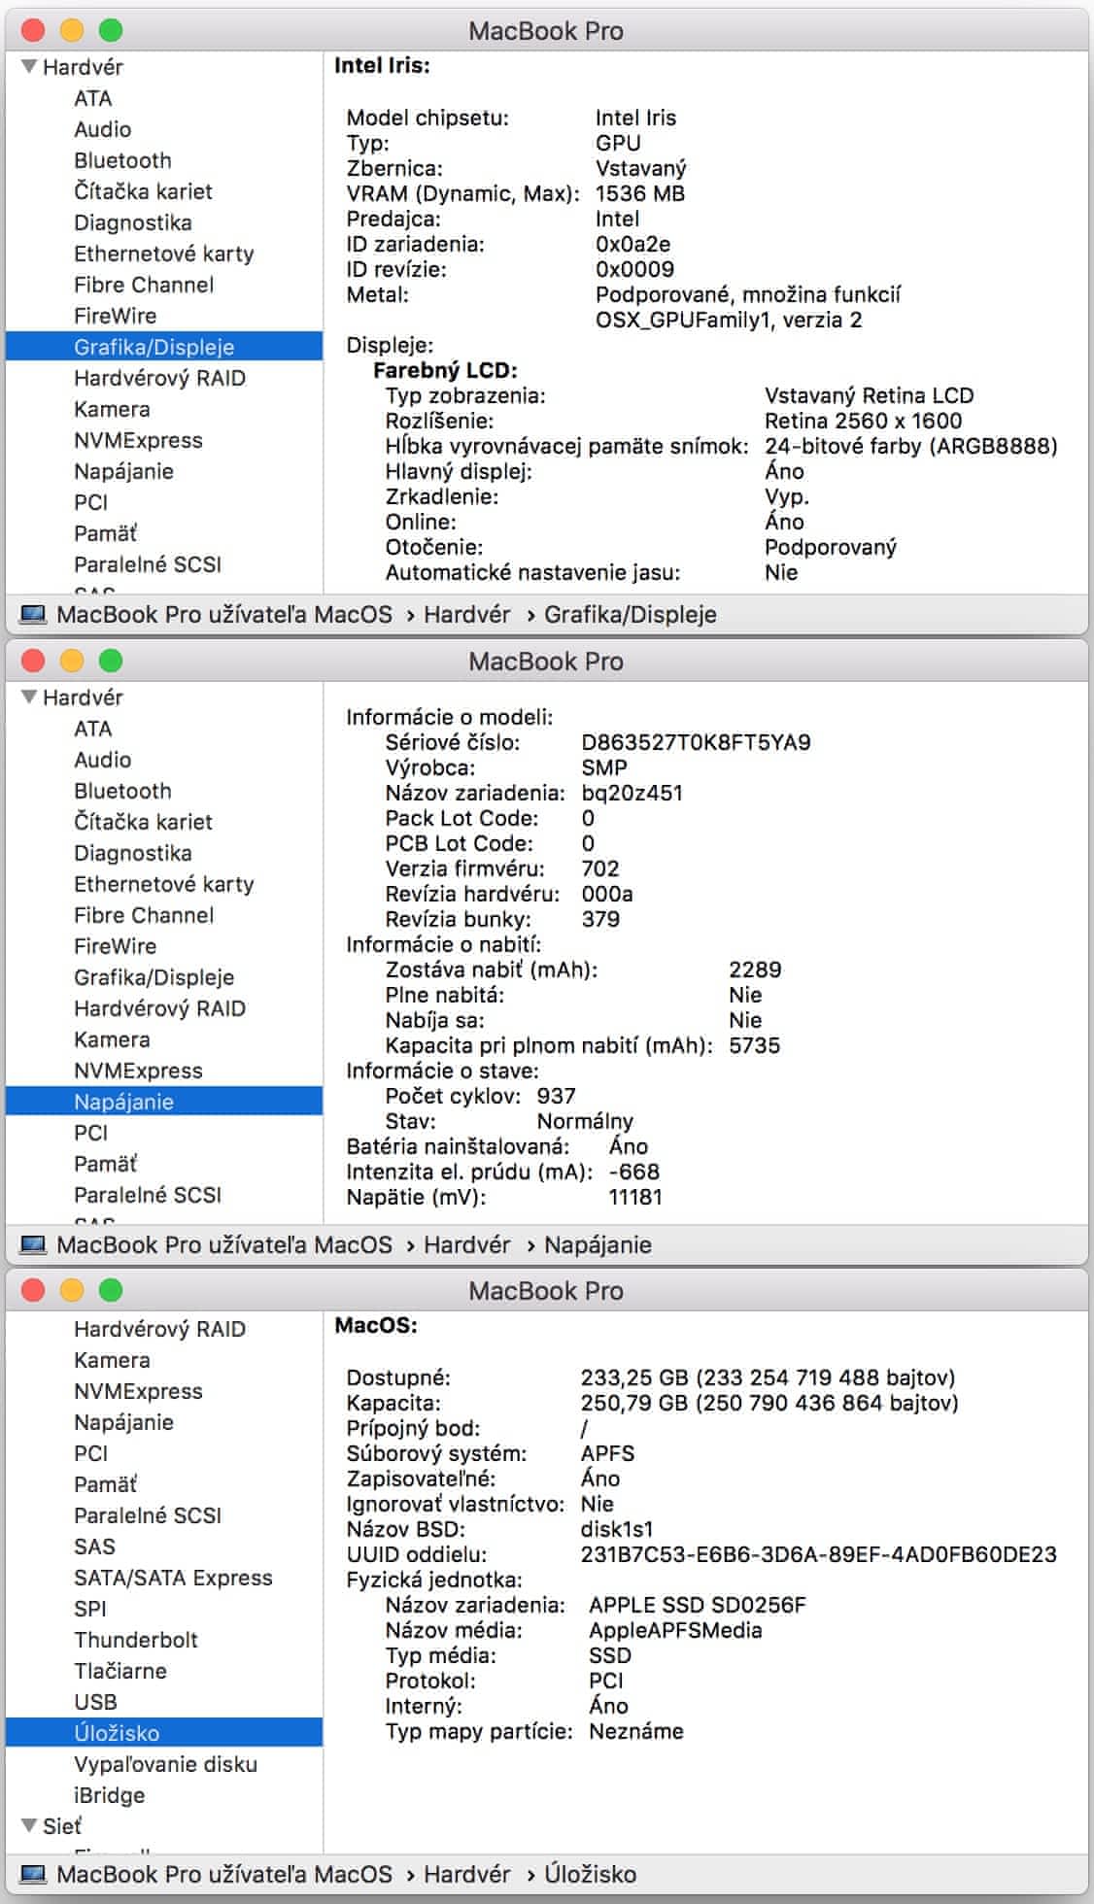Click BSD name disk1s1
The image size is (1094, 1904).
617,1529
